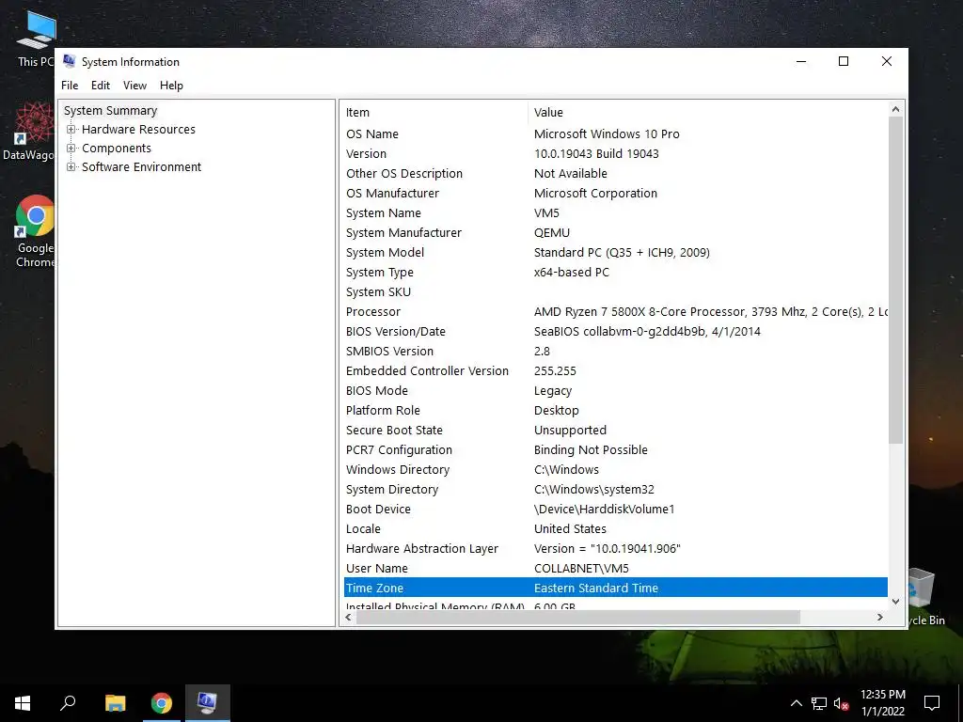Select the BIOS Version/Date row
The height and width of the screenshot is (722, 963).
click(615, 332)
